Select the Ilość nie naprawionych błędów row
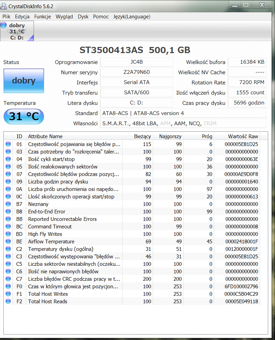This screenshot has height=340, width=275. 132,271
